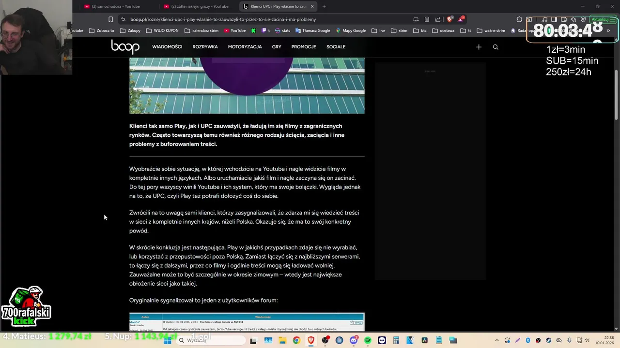Open dostawa bookmarks folder
620x348 pixels.
(x=443, y=30)
